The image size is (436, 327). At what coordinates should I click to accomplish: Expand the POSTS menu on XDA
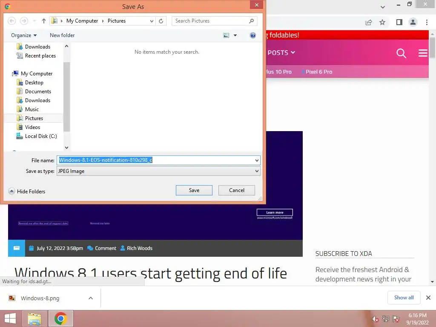(281, 52)
